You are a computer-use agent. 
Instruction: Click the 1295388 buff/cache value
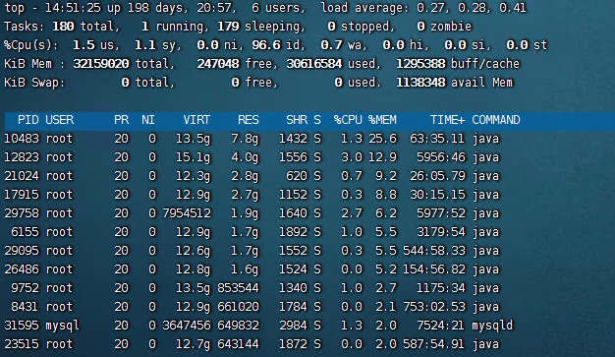tap(420, 64)
